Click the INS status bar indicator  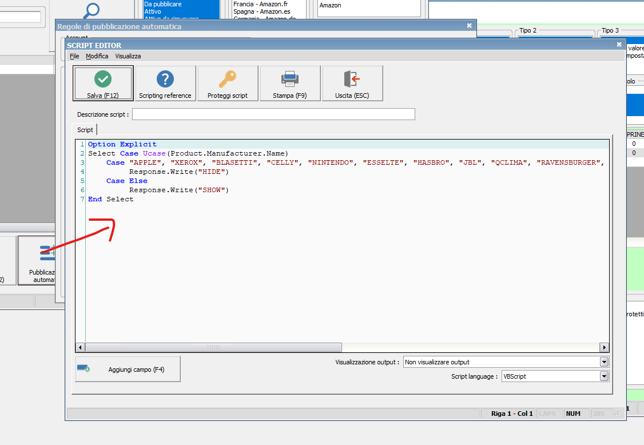(599, 414)
